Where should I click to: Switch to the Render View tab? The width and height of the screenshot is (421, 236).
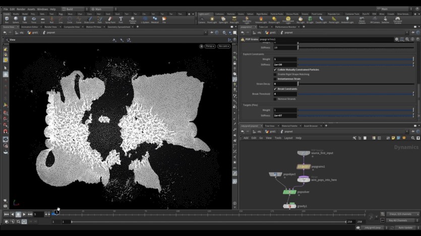pos(50,27)
